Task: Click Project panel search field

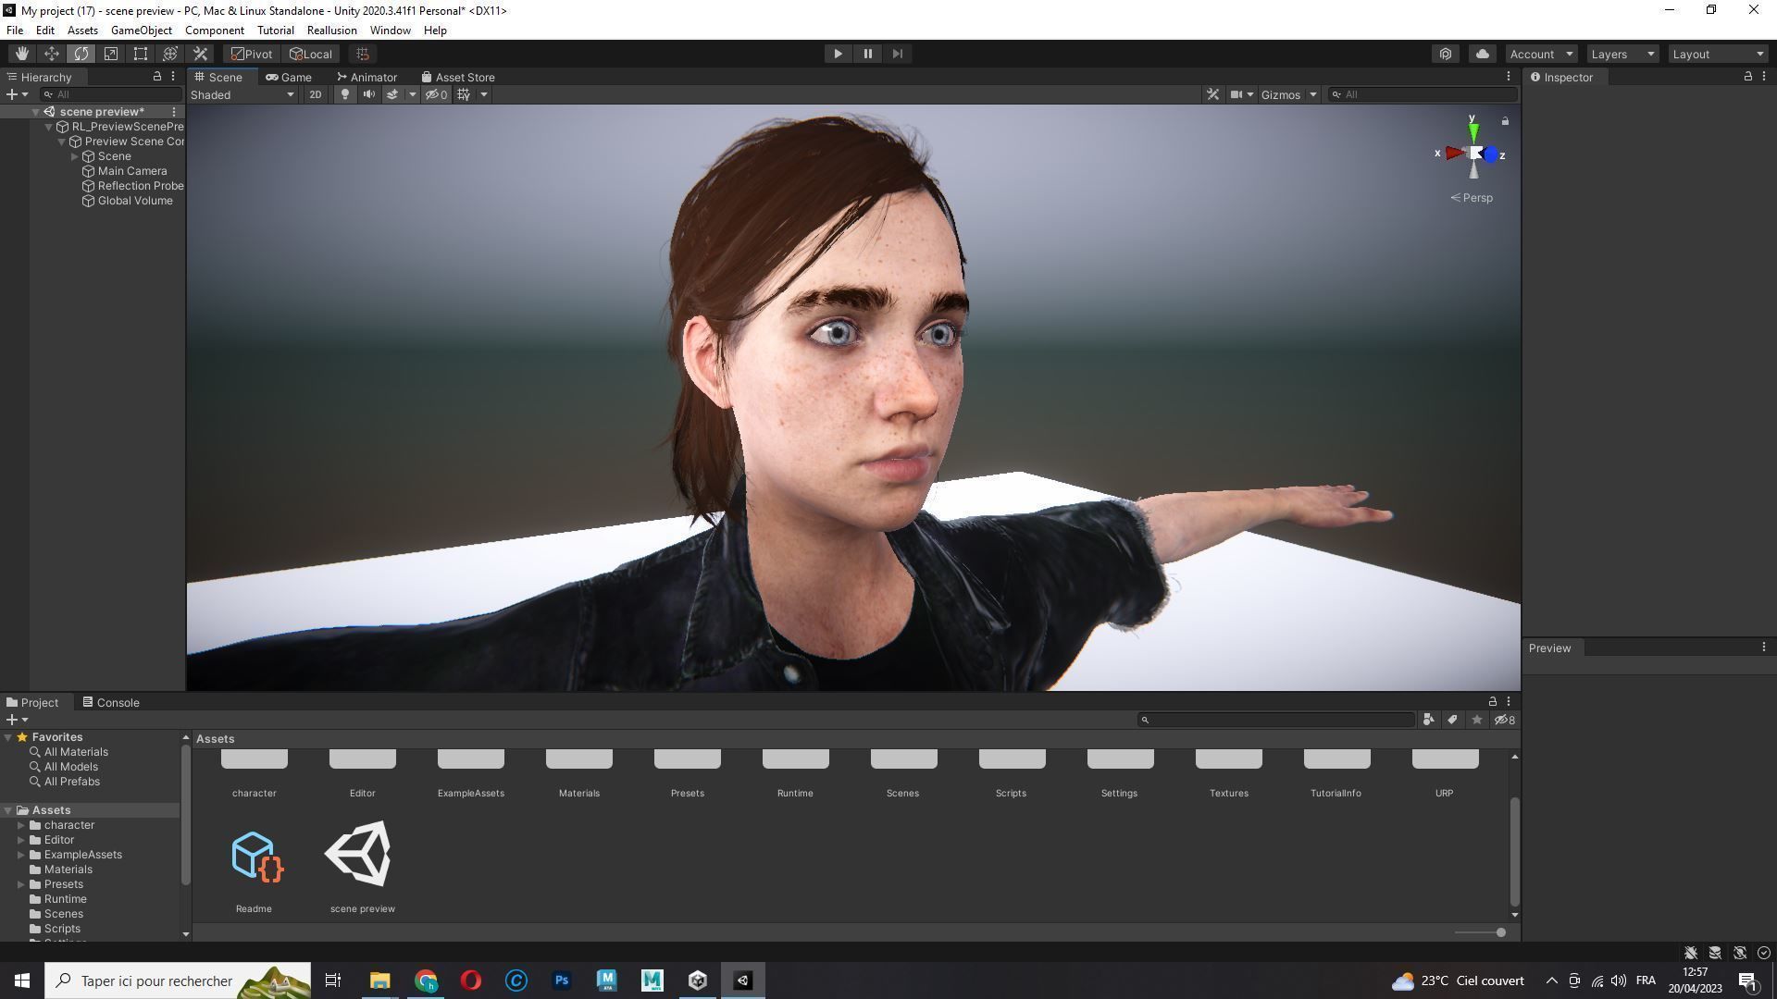Action: coord(1275,720)
